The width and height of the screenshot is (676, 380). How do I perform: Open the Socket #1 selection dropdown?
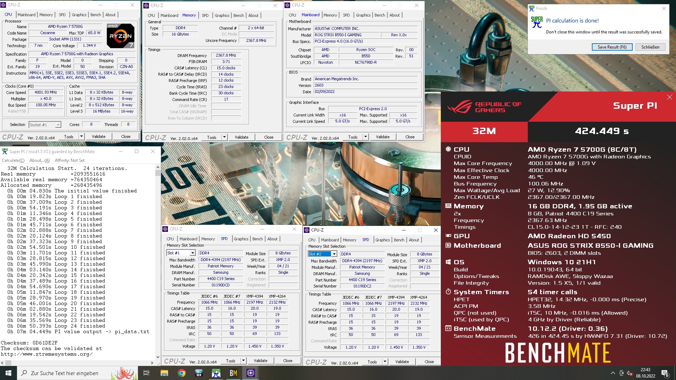pos(58,125)
